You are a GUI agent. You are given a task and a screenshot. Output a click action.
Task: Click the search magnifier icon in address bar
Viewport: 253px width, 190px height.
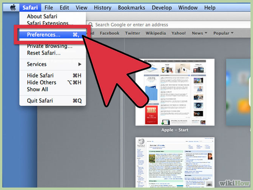pos(91,25)
